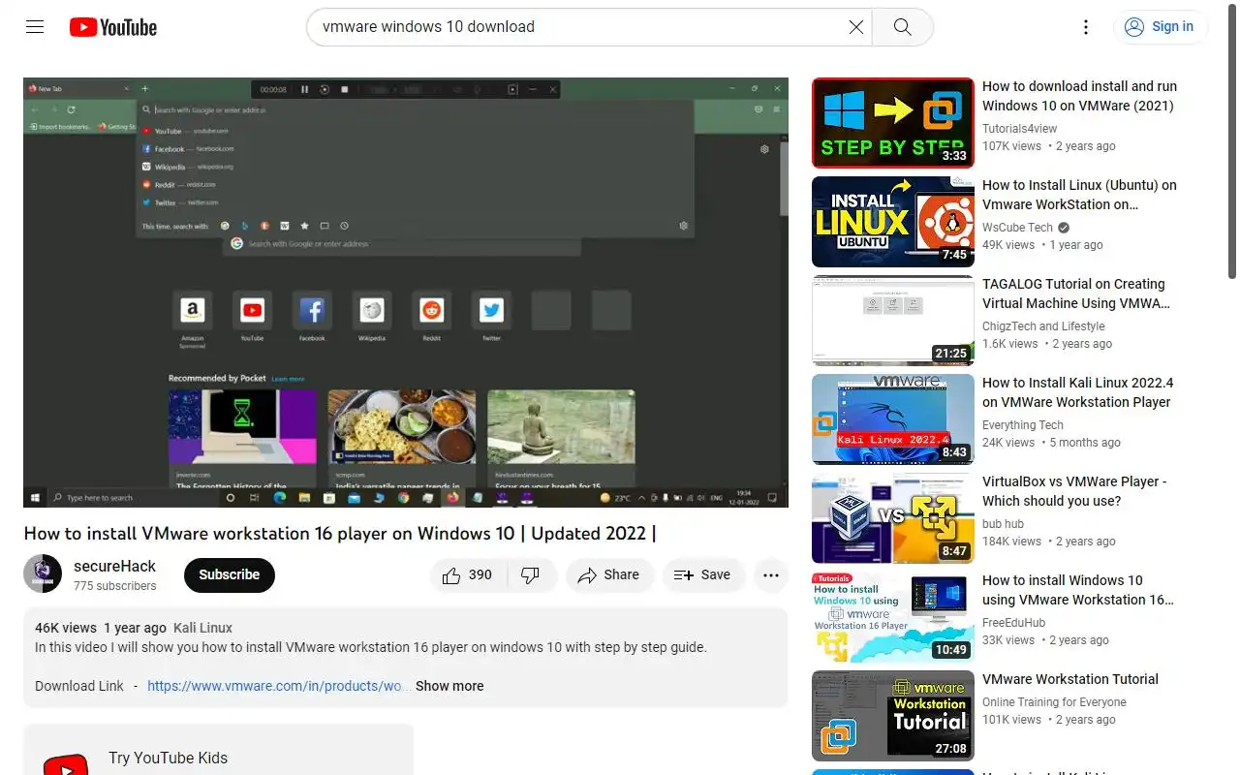
Task: Save the video to a playlist
Action: [x=703, y=574]
